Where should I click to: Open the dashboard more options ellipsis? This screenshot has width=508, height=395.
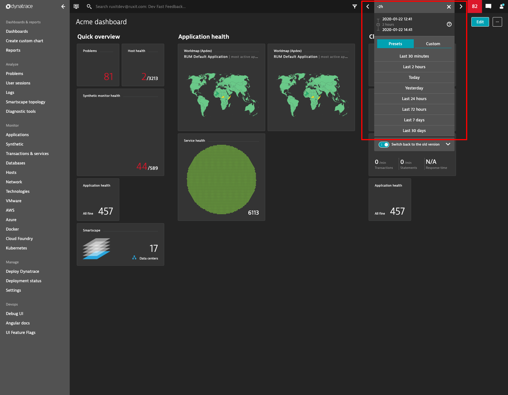pos(497,22)
